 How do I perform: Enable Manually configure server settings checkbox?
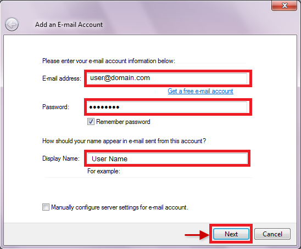tap(46, 207)
